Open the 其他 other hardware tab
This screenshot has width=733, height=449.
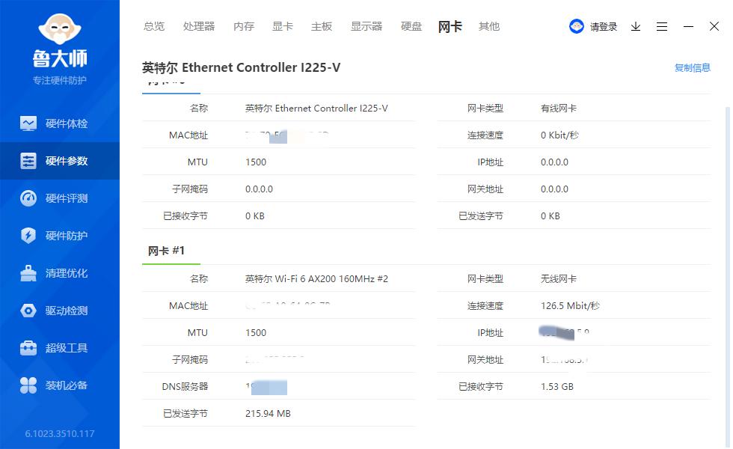[x=488, y=26]
